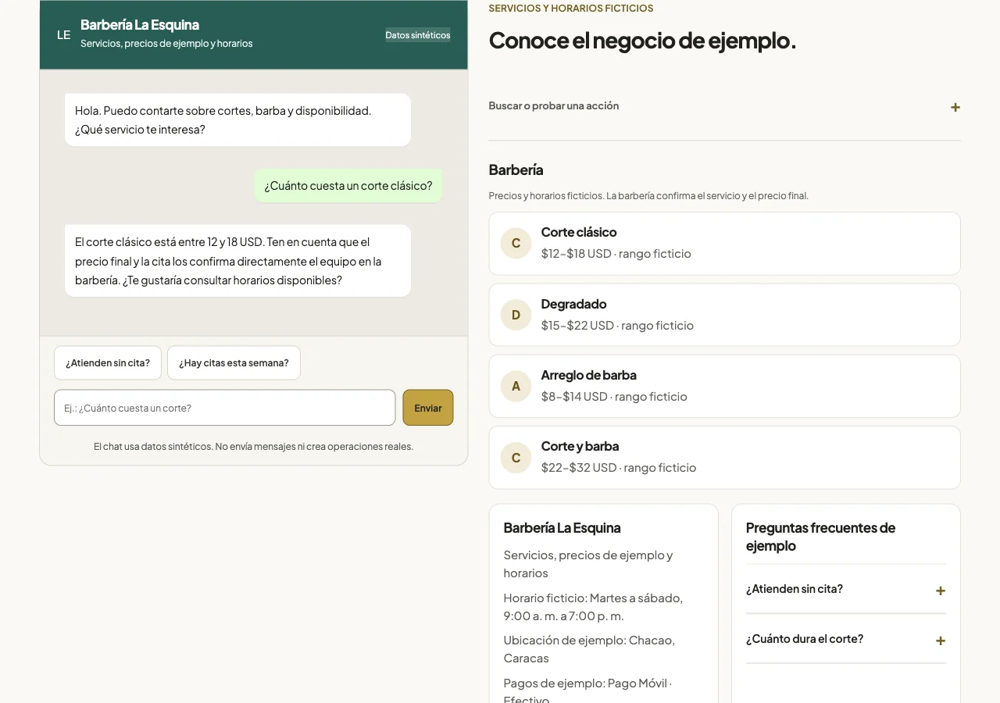
Task: Choose the ¿Hay citas esta semana? chip
Action: [234, 363]
